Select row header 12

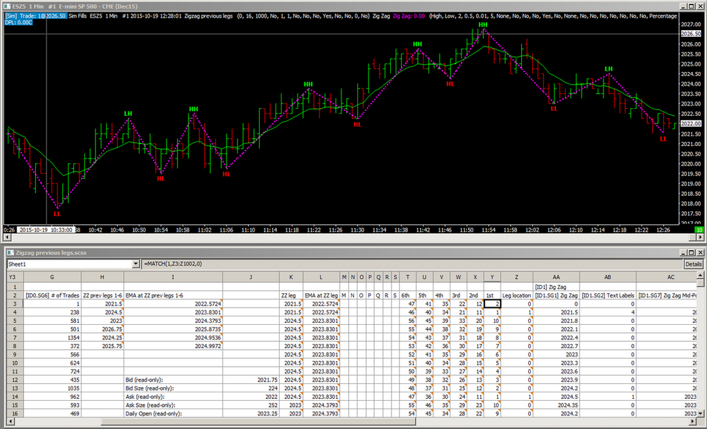tap(12, 379)
